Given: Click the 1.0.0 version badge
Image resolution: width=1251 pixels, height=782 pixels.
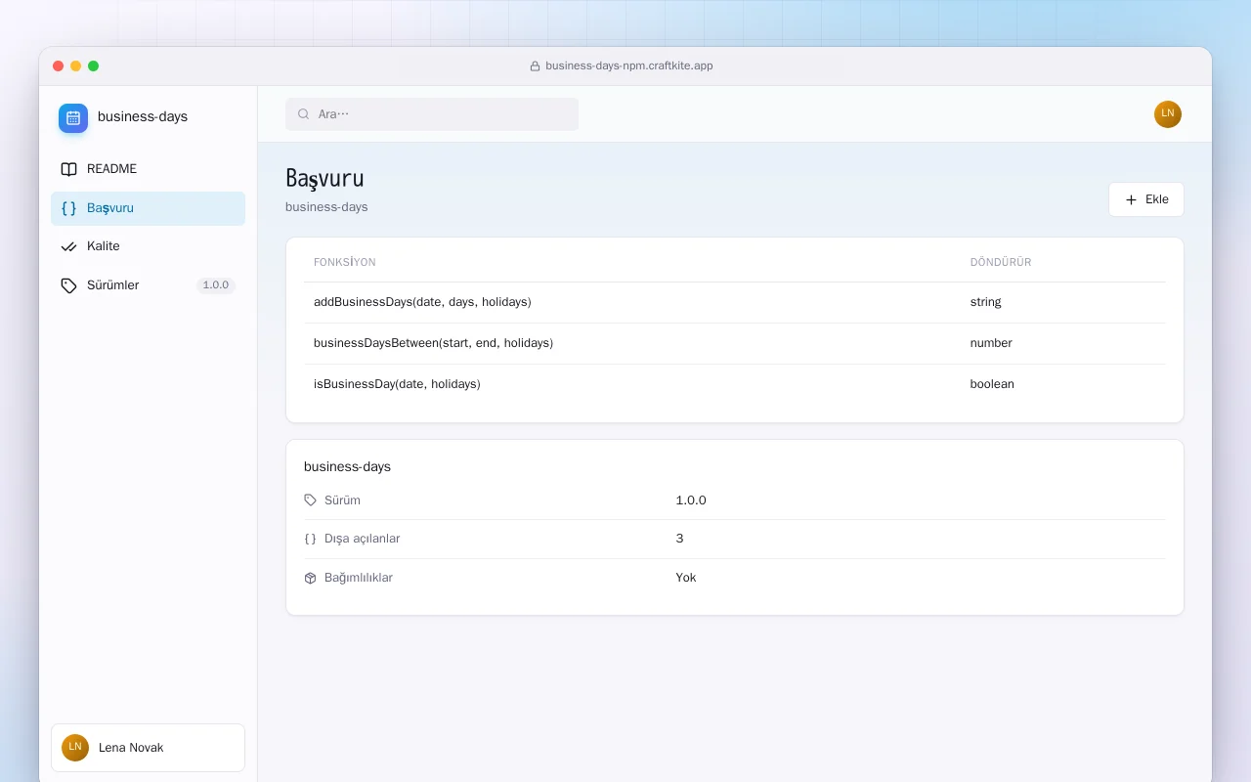Looking at the screenshot, I should click(x=216, y=285).
